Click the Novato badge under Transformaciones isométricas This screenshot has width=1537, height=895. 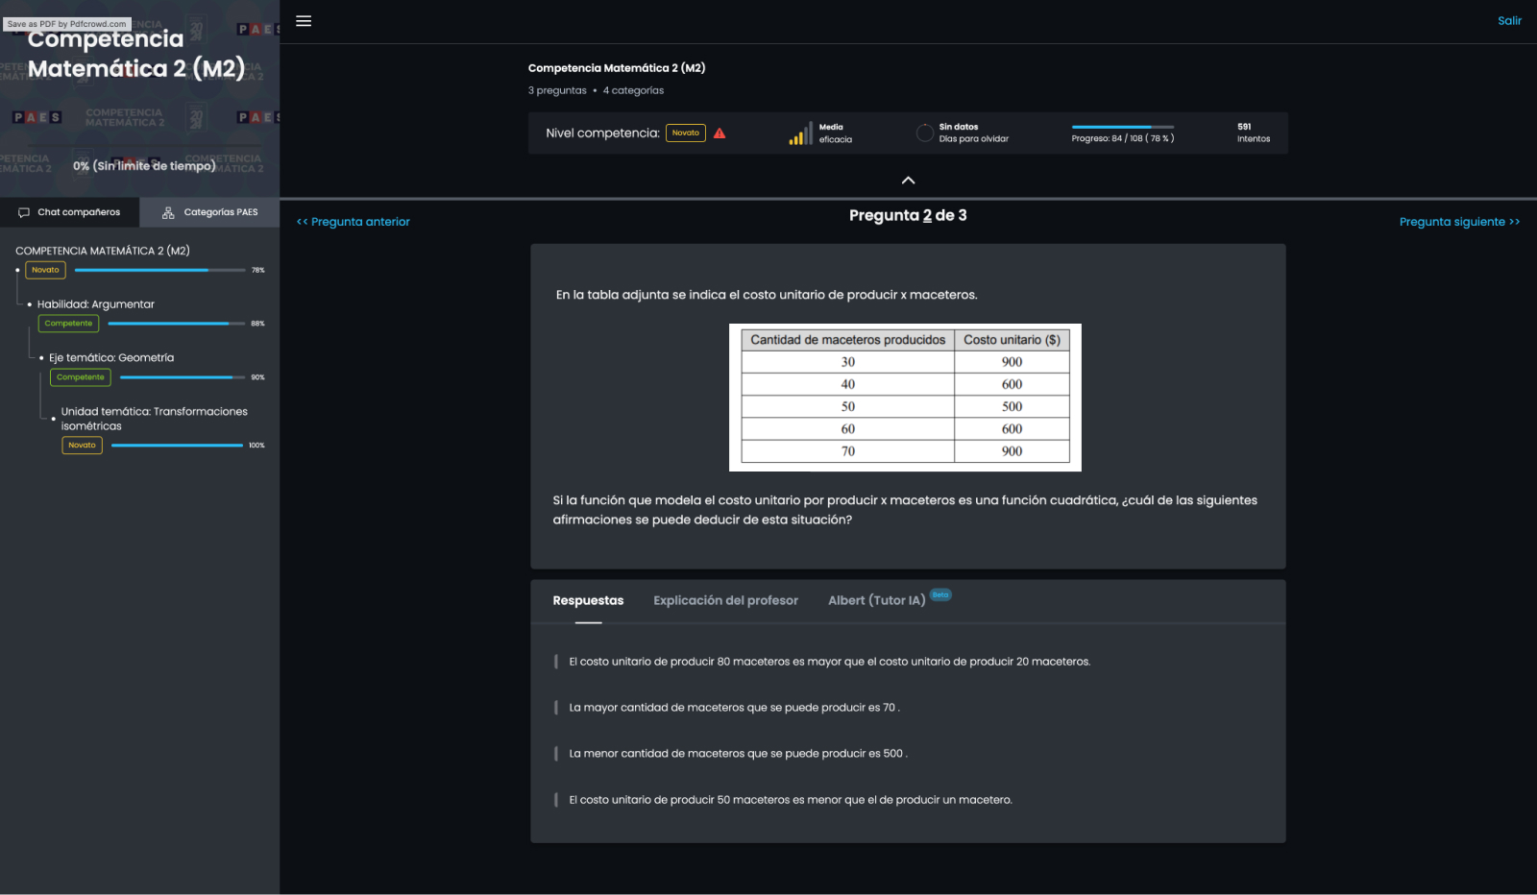click(x=82, y=446)
